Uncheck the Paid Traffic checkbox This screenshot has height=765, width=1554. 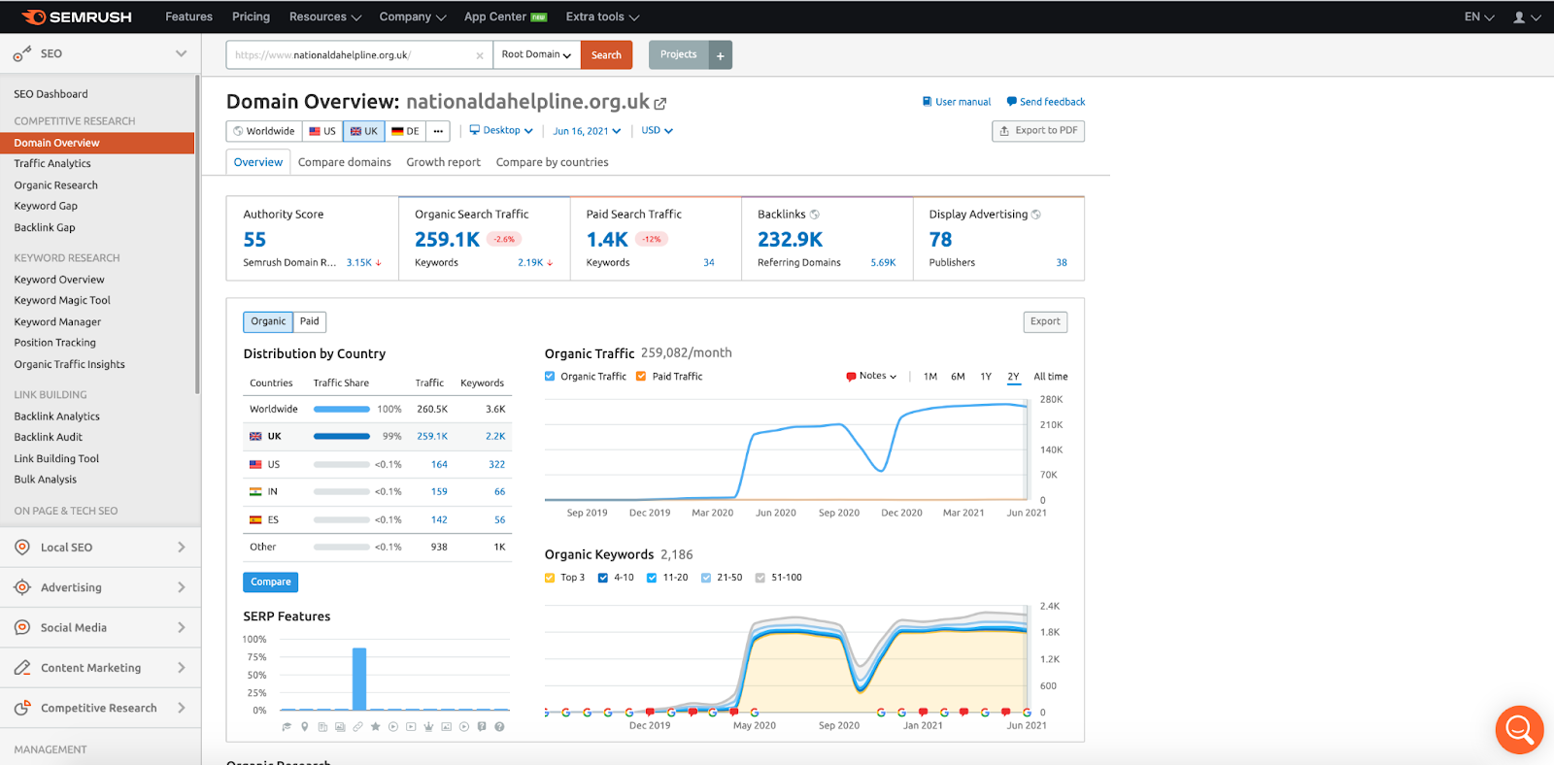click(641, 377)
